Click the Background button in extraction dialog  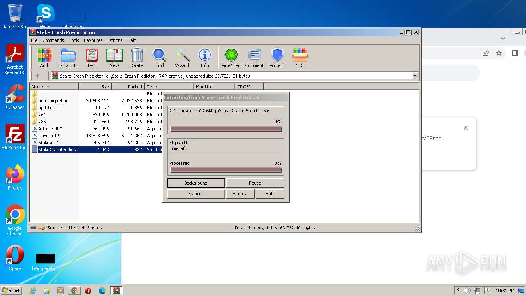[x=196, y=183]
